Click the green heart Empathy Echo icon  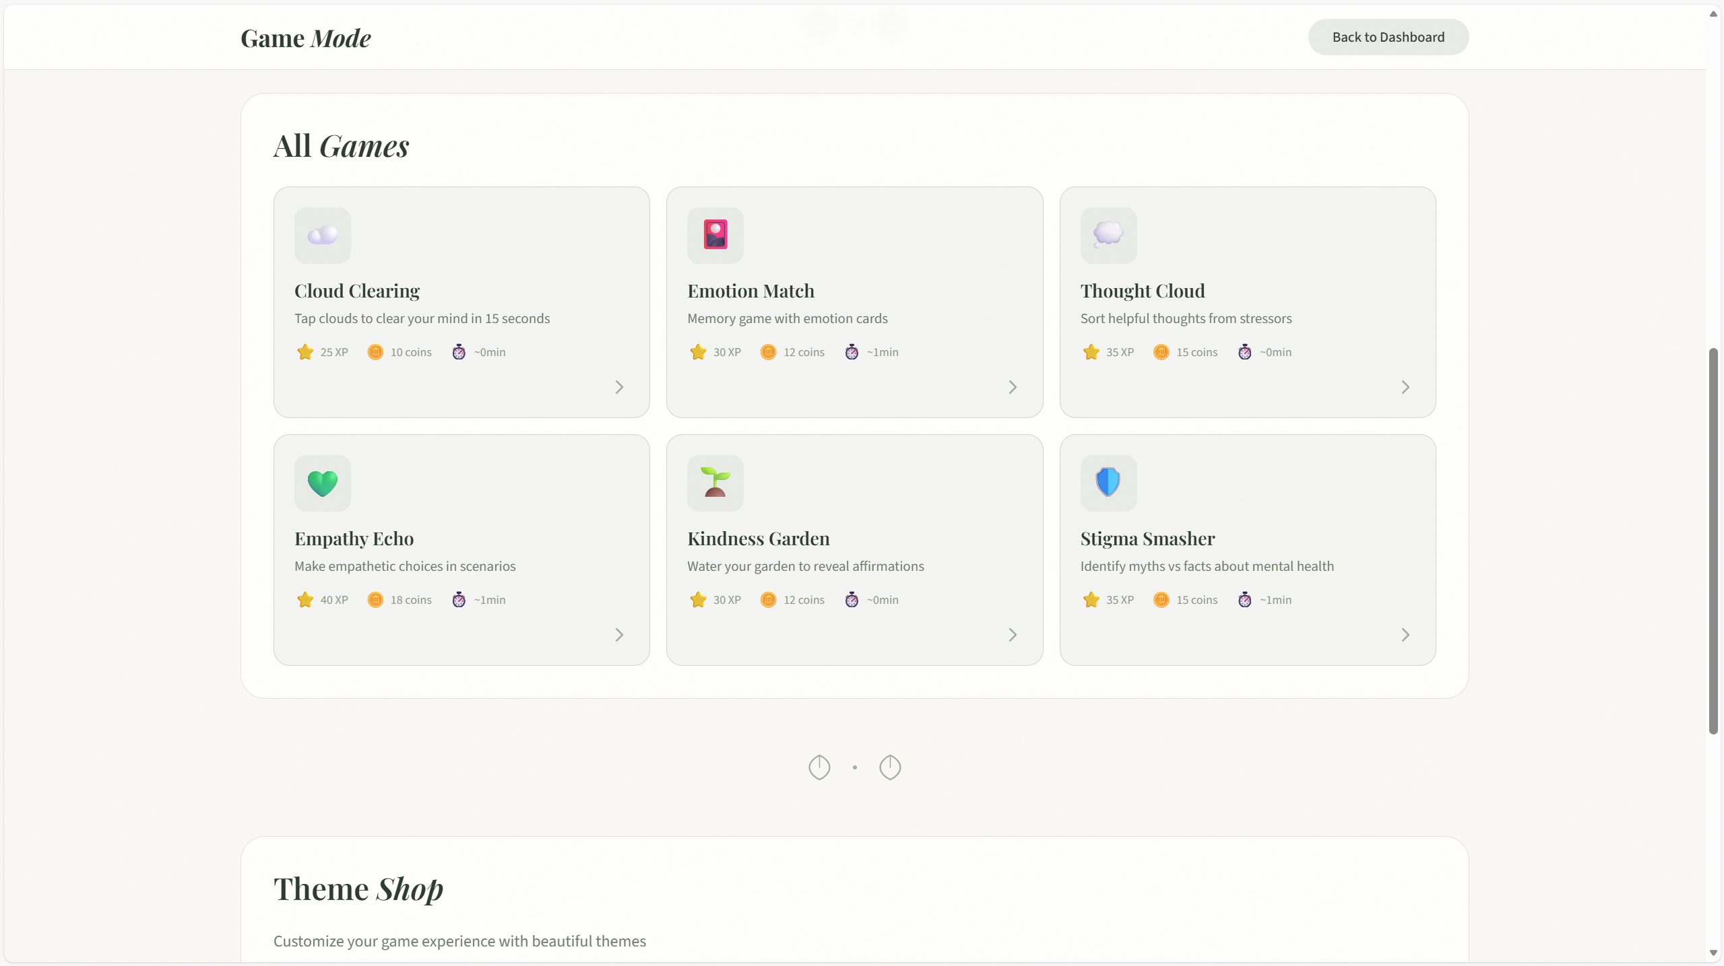tap(322, 483)
